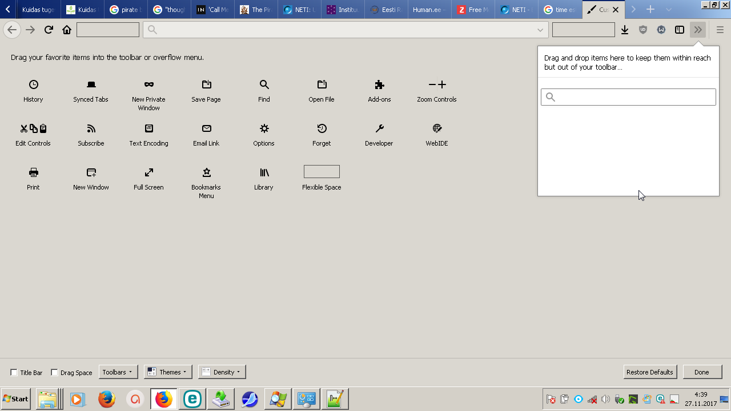This screenshot has width=731, height=411.
Task: Enable the Title Bar checkbox
Action: click(x=14, y=373)
